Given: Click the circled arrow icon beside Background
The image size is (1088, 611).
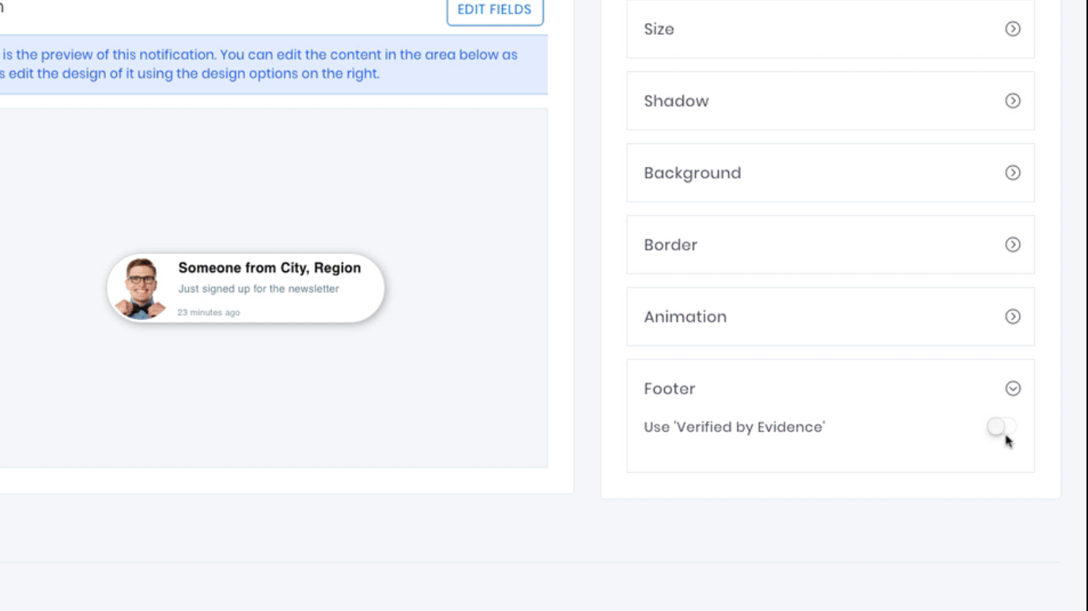Looking at the screenshot, I should tap(1012, 173).
